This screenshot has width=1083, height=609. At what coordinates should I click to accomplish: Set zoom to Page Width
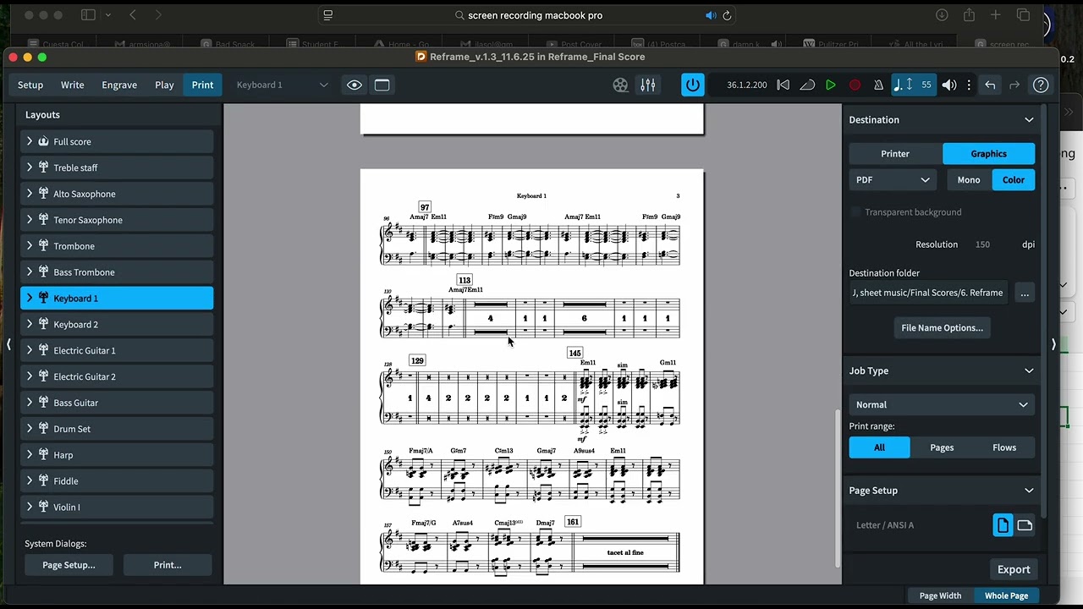coord(940,596)
